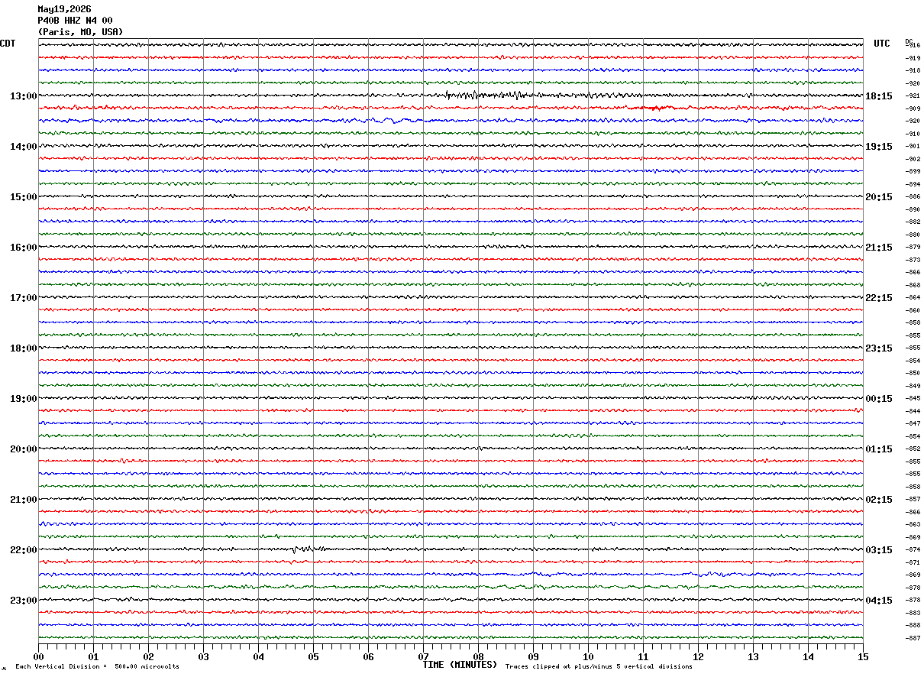Click the CDT timezone header

tap(8, 44)
